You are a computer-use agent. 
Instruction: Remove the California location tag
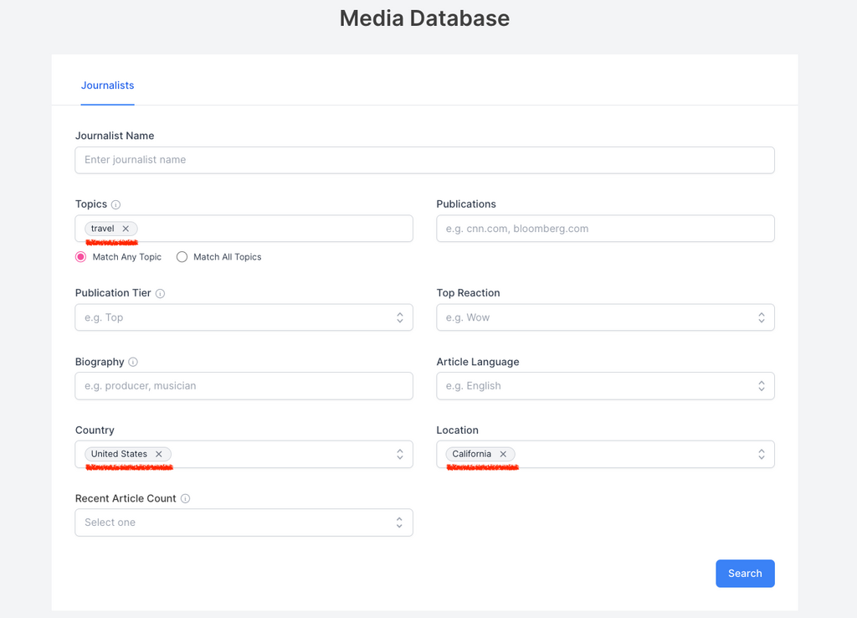503,454
